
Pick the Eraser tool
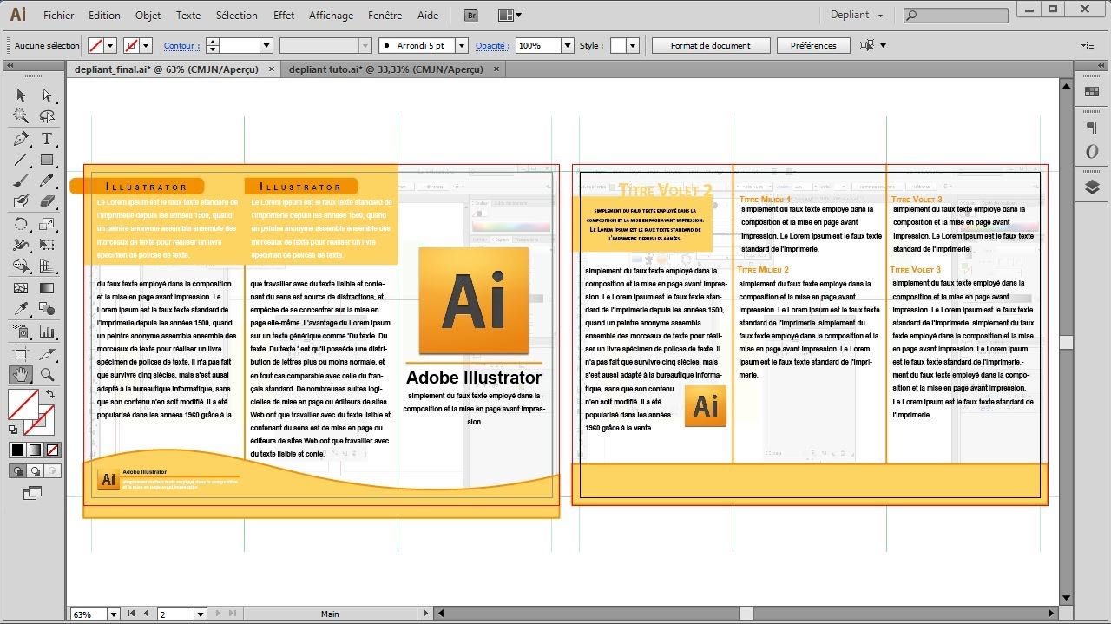coord(47,201)
